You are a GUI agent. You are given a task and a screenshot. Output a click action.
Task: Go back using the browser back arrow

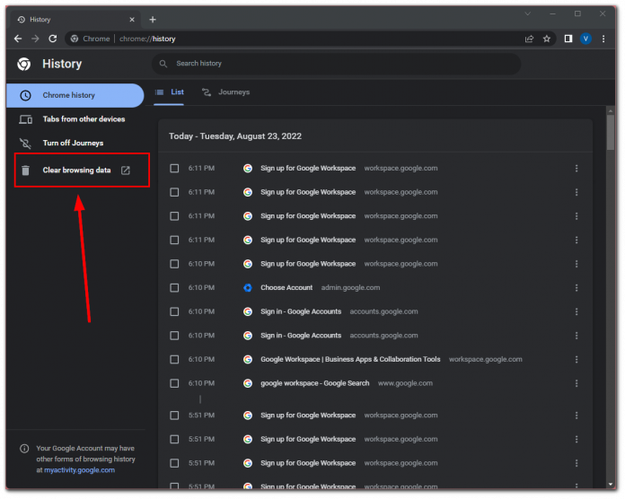18,39
